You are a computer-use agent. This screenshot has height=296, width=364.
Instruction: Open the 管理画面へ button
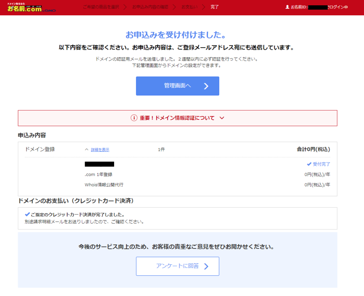pos(177,86)
